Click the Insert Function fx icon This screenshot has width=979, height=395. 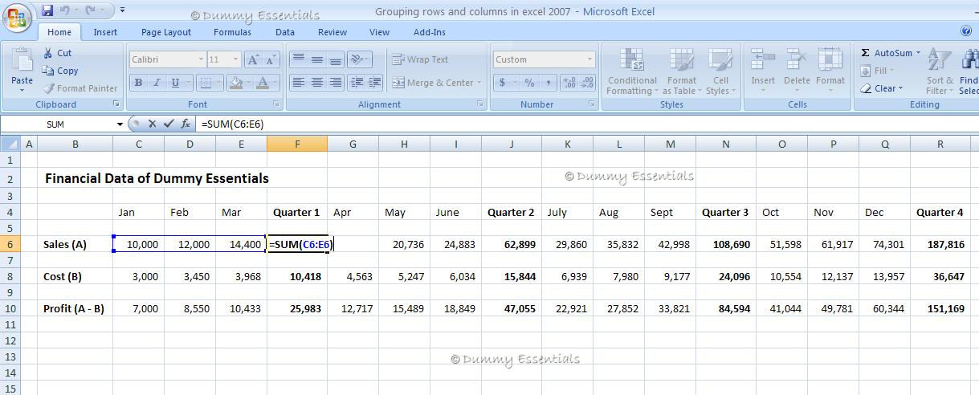[186, 124]
